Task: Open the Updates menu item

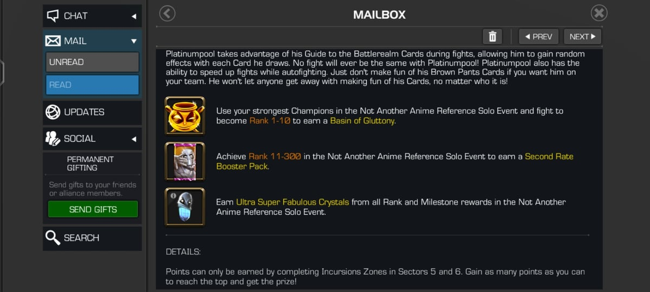Action: 92,112
